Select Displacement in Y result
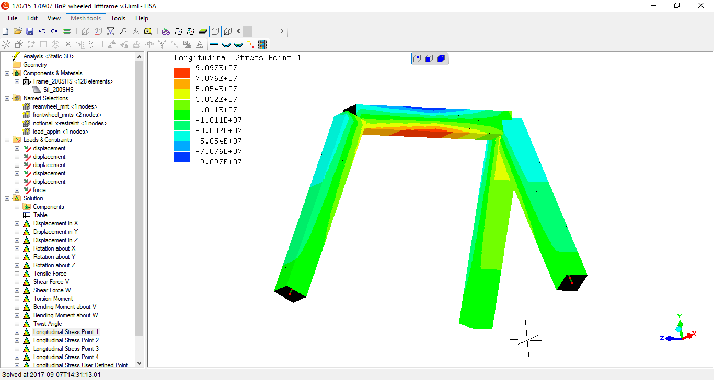Screen dimensions: 714x380 click(55, 232)
